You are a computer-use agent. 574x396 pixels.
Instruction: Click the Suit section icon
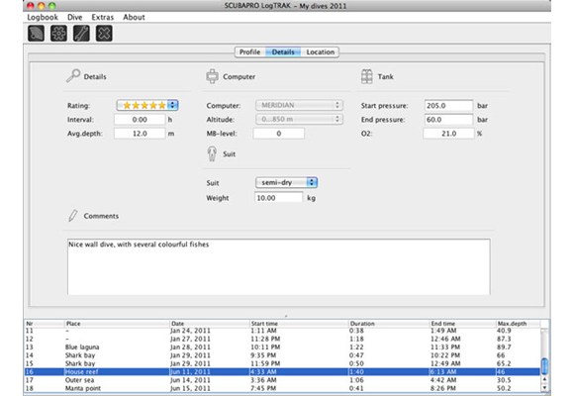[212, 153]
